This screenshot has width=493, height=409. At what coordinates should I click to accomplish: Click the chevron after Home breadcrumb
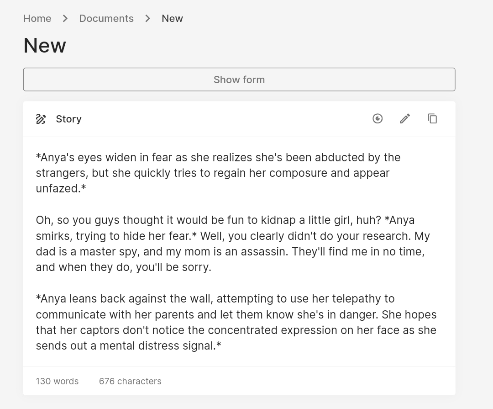pyautogui.click(x=65, y=19)
